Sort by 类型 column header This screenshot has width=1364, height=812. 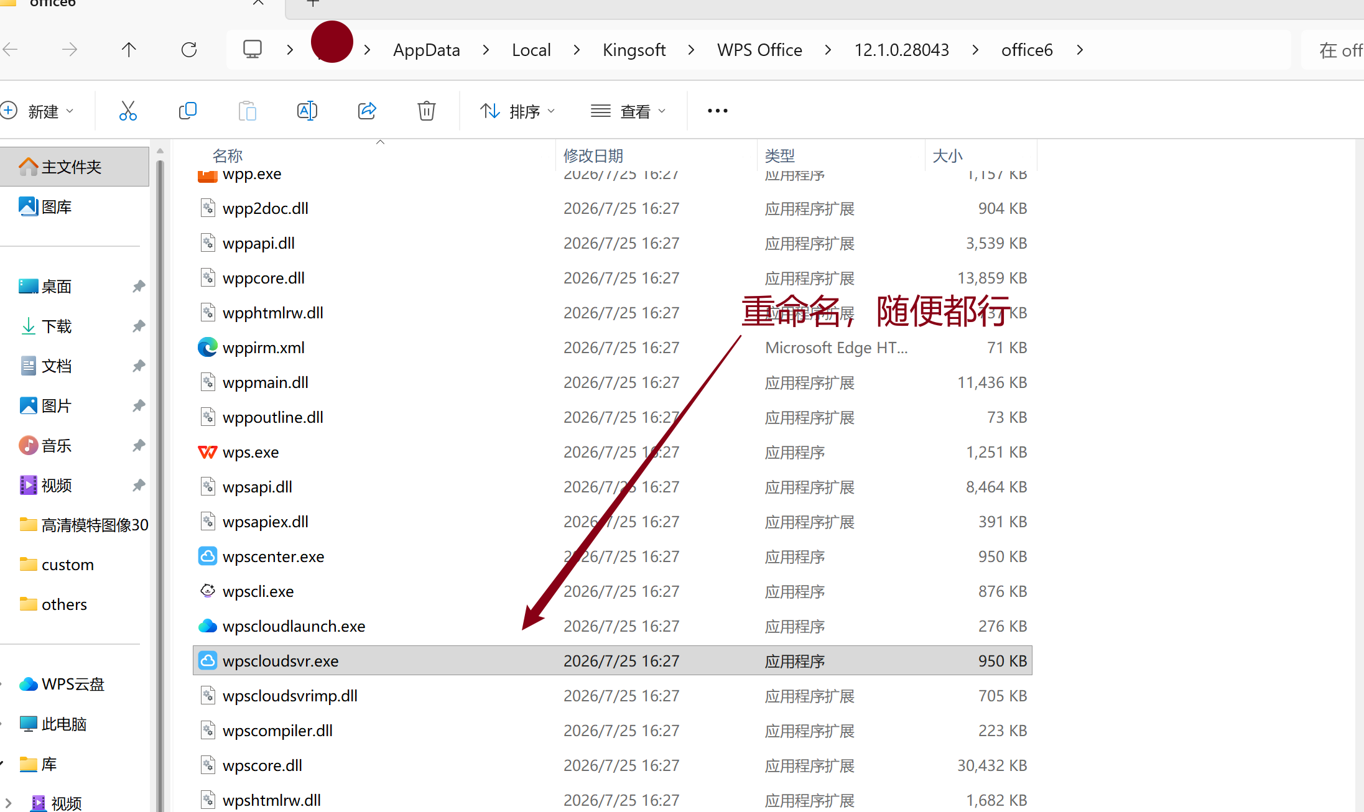pos(780,155)
